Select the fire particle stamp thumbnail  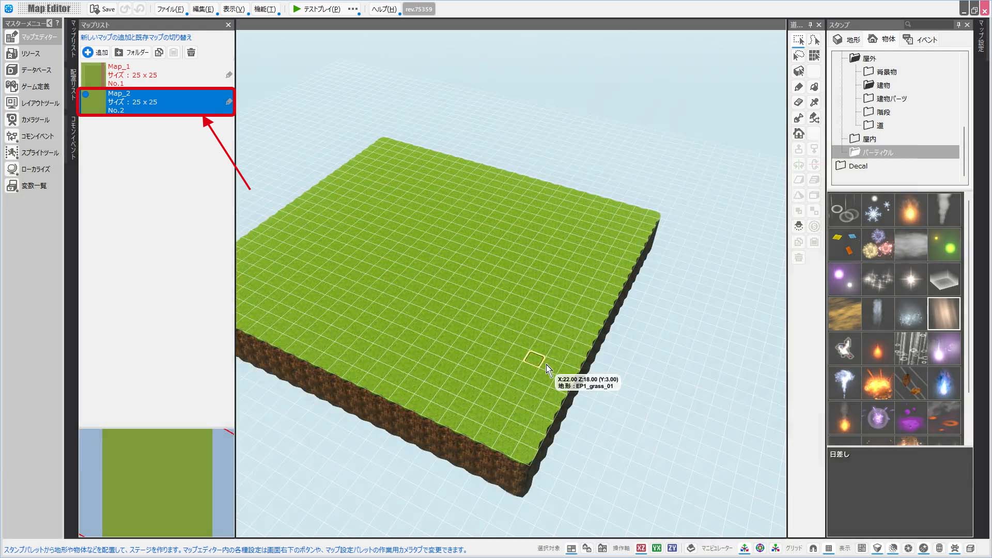[910, 210]
